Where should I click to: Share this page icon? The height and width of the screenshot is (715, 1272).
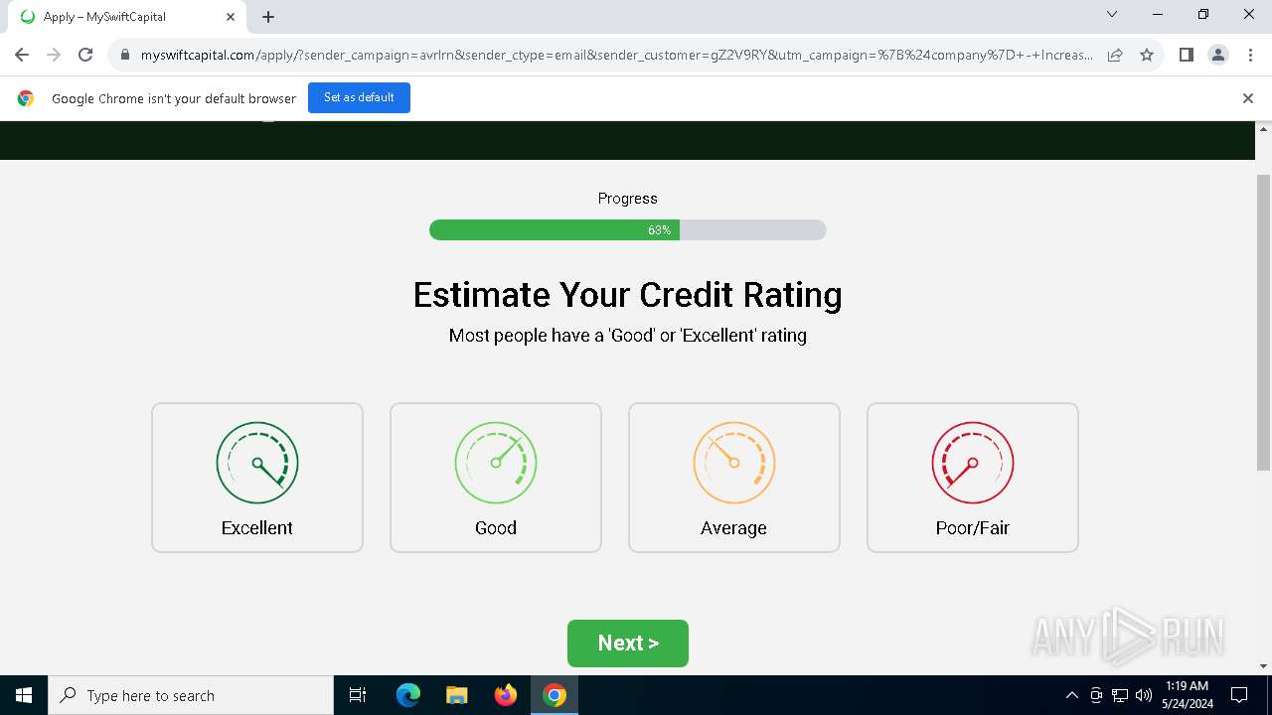(1115, 55)
